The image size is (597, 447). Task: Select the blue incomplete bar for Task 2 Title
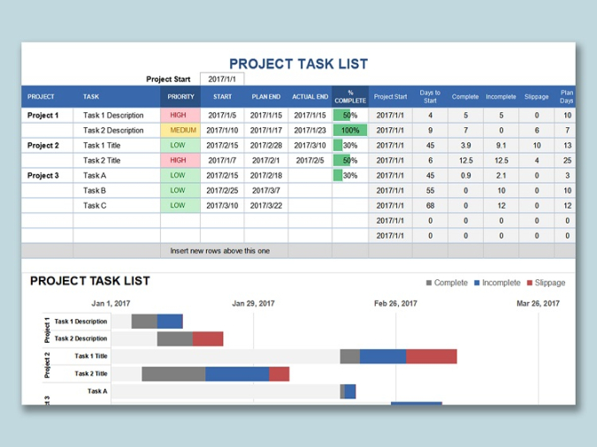(x=237, y=374)
